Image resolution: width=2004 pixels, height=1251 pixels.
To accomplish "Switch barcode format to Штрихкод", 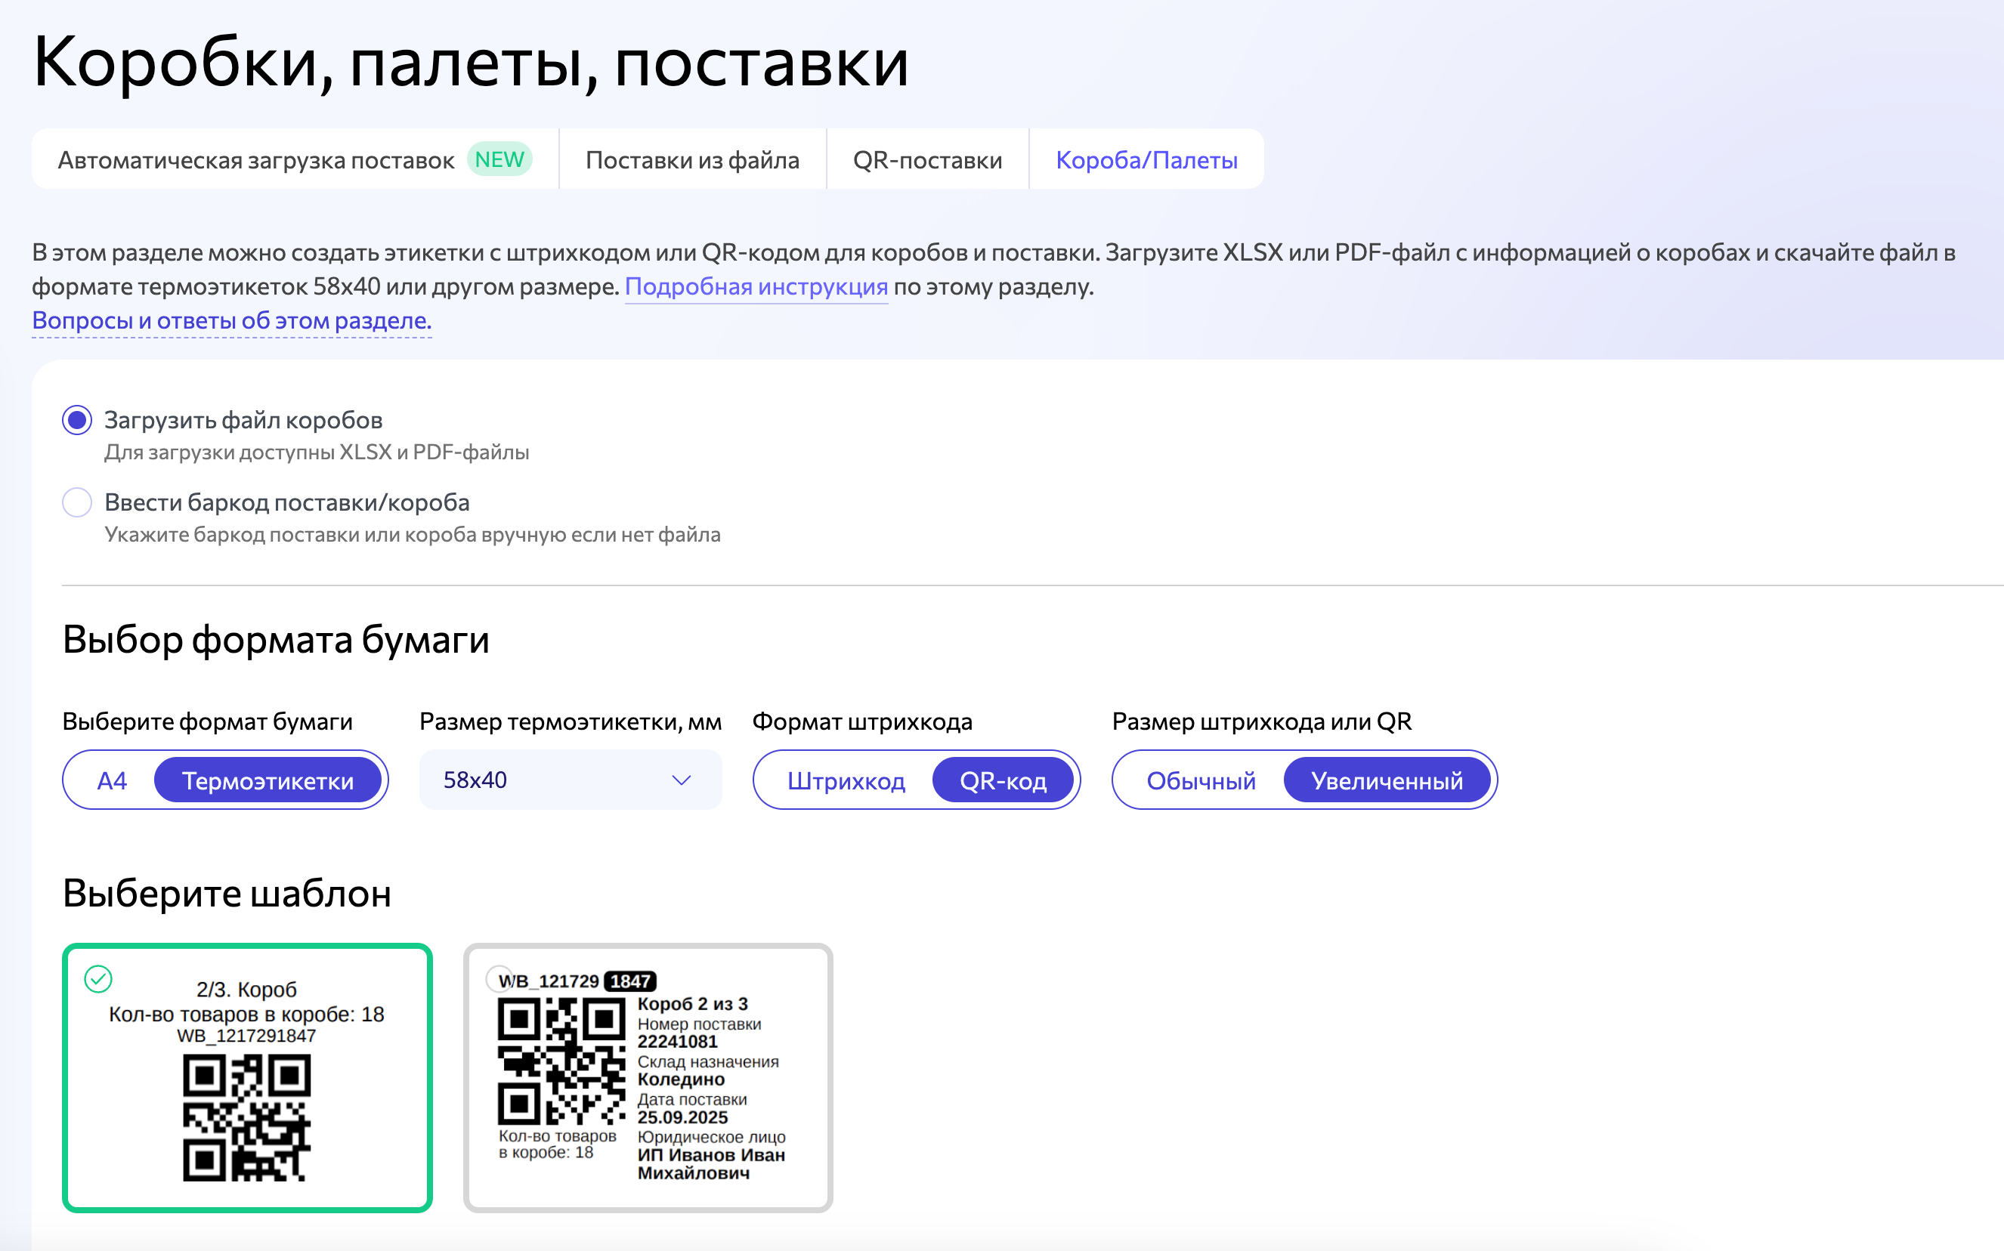I will click(x=847, y=779).
